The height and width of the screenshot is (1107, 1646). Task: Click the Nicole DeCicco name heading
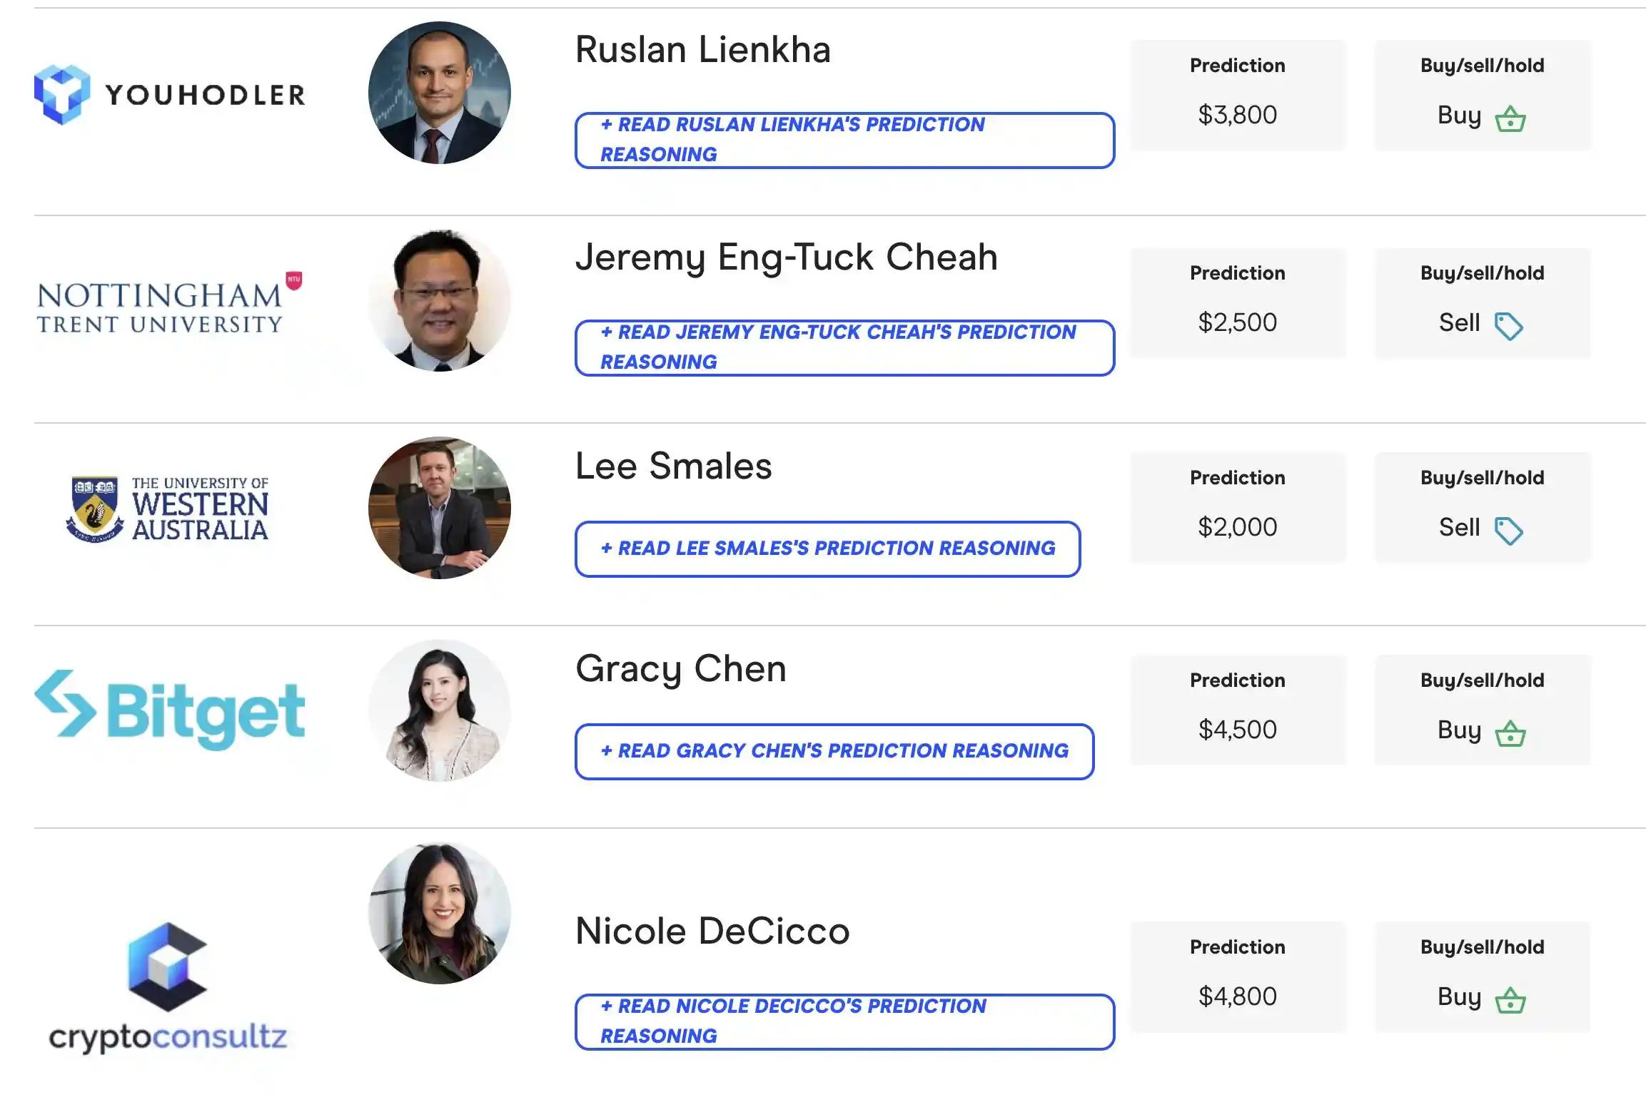[x=712, y=931]
